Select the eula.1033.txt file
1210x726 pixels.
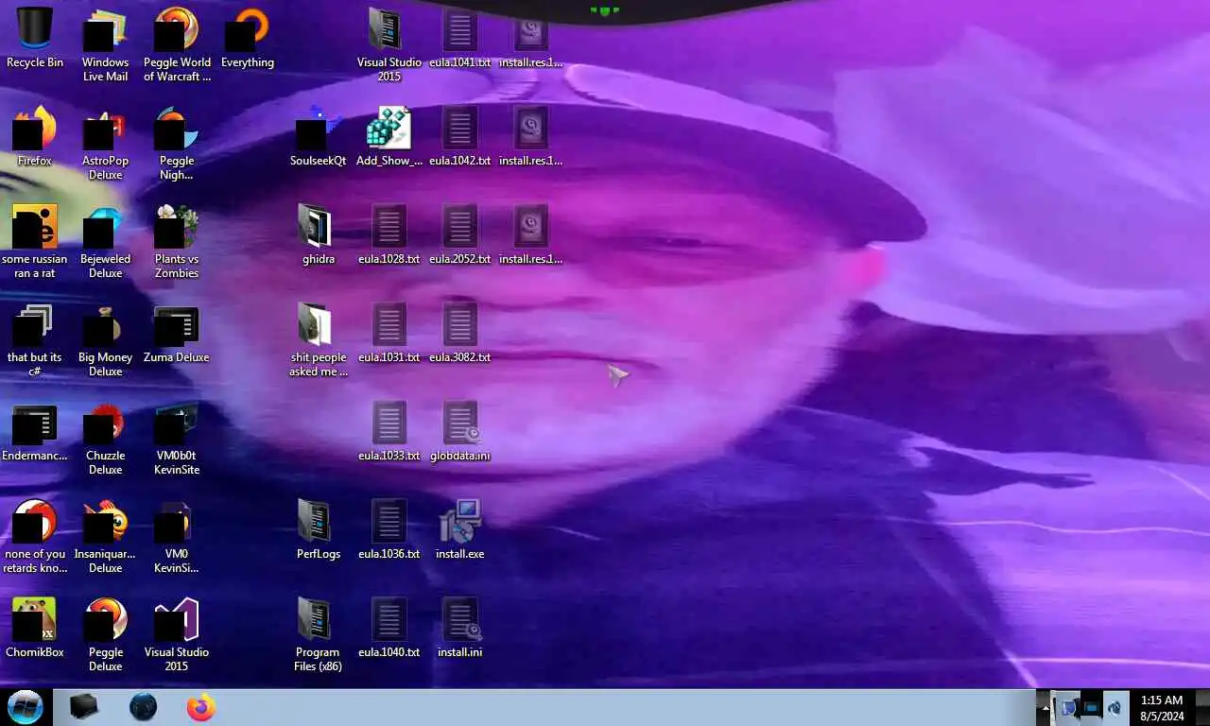tap(389, 431)
